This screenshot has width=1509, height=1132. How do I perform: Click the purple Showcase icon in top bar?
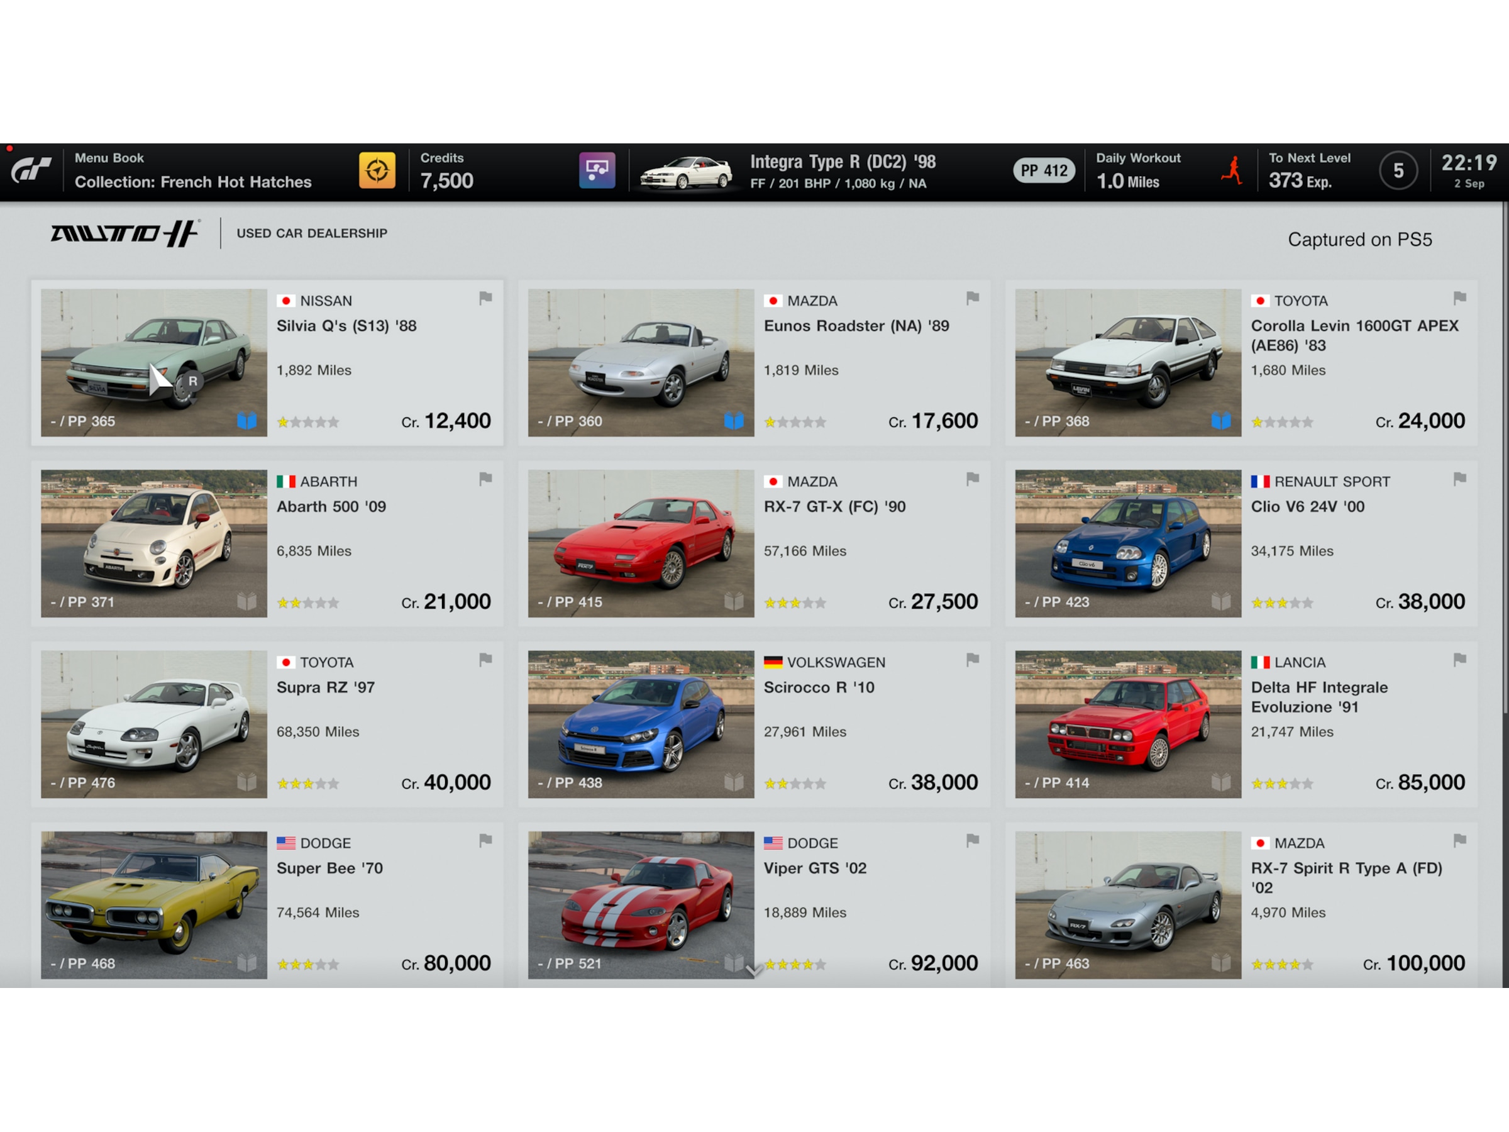[595, 169]
